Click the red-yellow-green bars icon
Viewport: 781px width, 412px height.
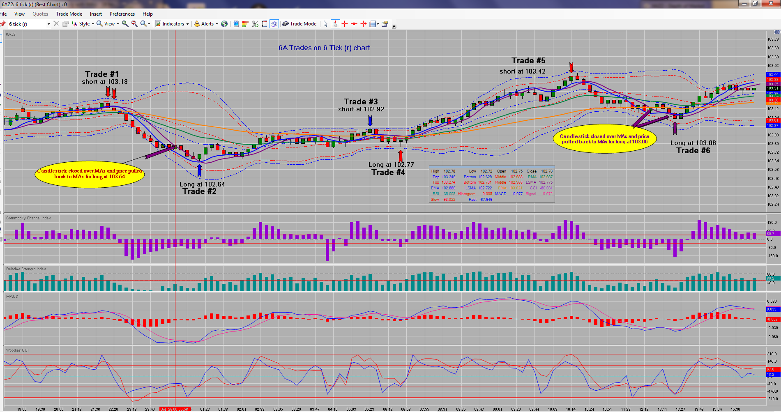coord(245,24)
